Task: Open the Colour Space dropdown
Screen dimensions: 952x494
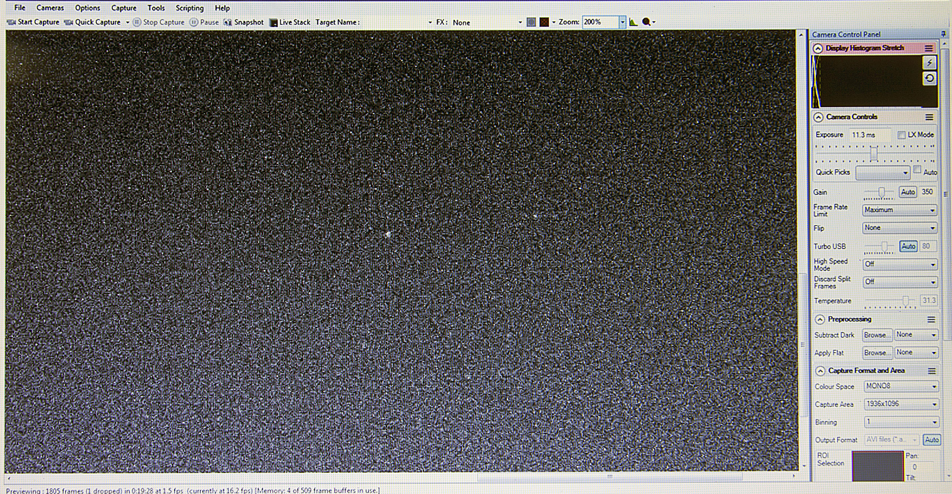Action: [x=901, y=386]
